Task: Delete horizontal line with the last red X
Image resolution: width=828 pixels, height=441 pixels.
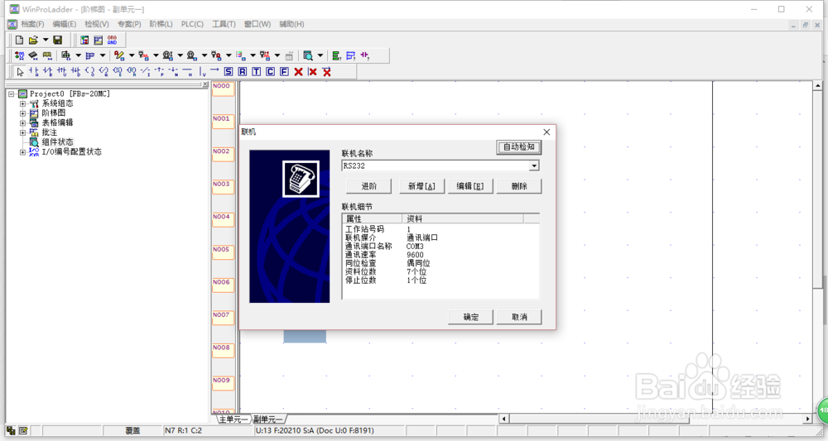Action: [x=327, y=72]
